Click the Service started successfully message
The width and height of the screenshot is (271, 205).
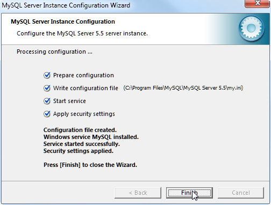pyautogui.click(x=82, y=144)
